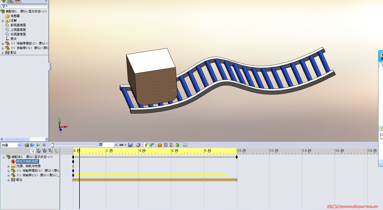The image size is (383, 210).
Task: Click the panel collapse handle beside the tree
Action: pyautogui.click(x=50, y=67)
